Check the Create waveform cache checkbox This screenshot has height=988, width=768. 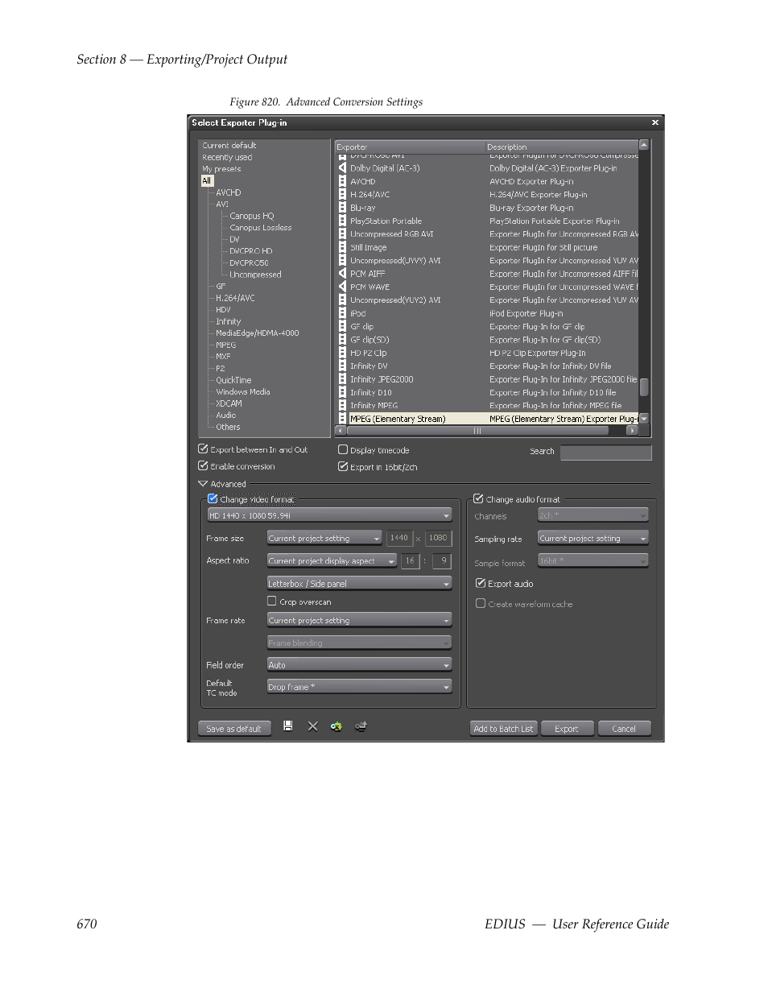coord(481,604)
